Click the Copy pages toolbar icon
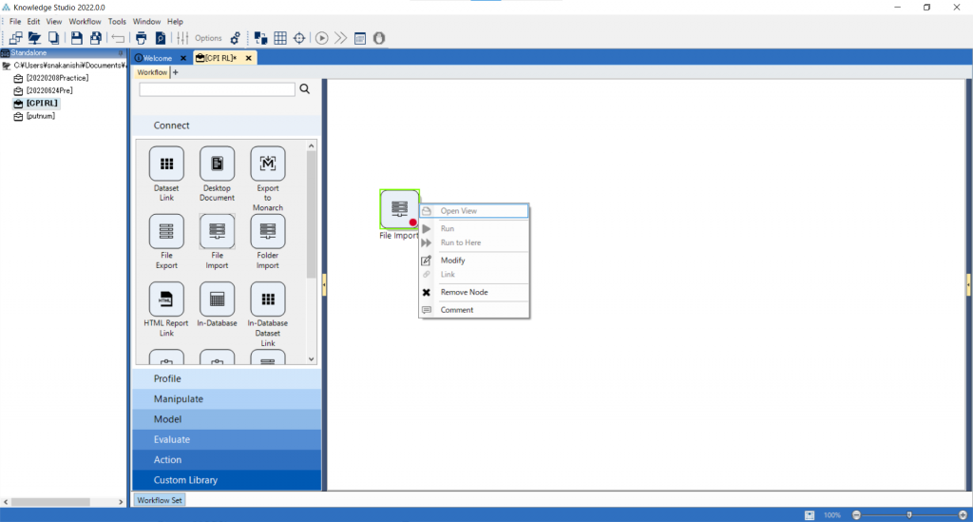Image resolution: width=973 pixels, height=522 pixels. tap(54, 38)
